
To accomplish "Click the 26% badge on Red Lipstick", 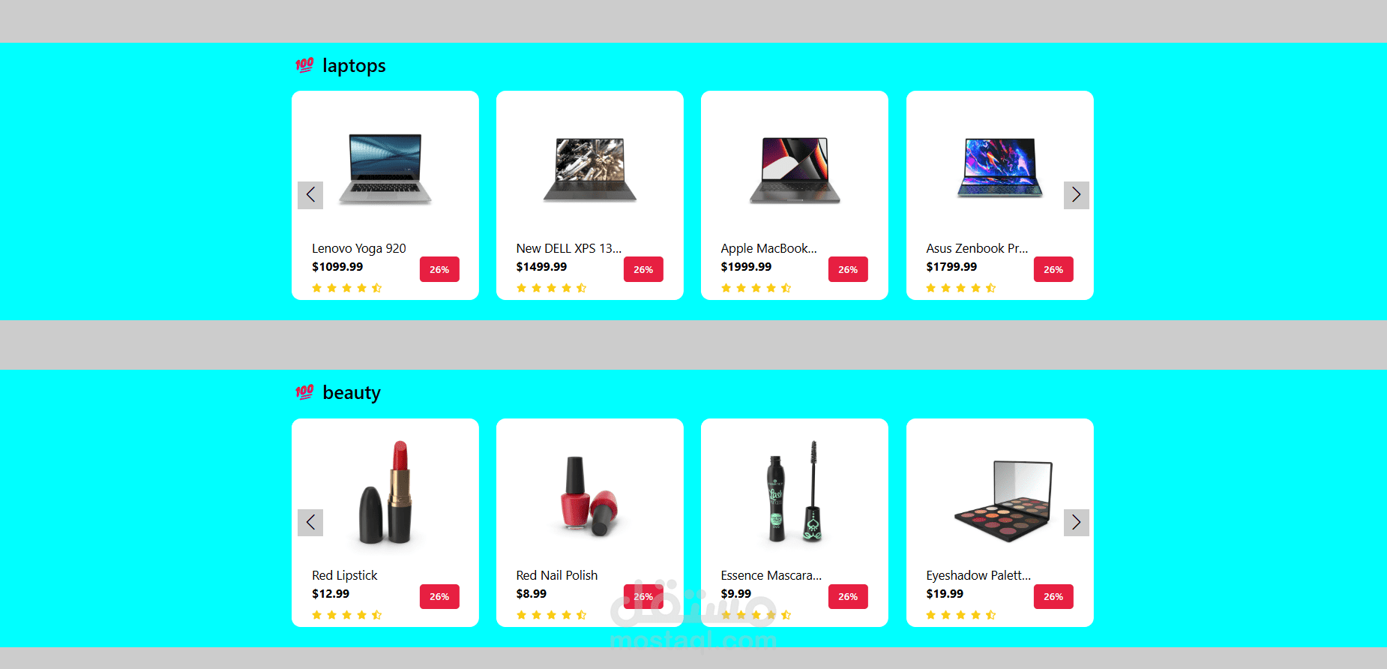I will (x=439, y=597).
